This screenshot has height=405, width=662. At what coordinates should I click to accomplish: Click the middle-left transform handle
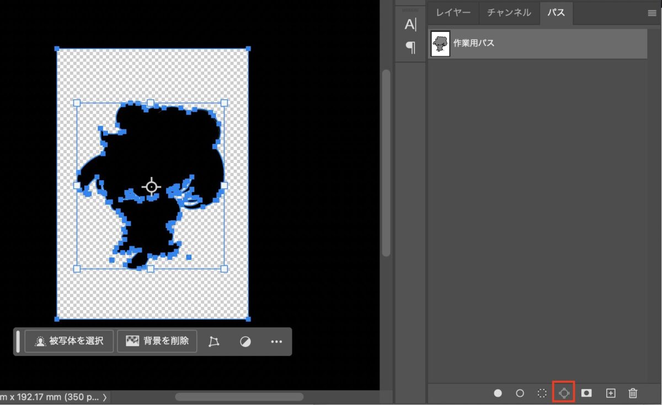click(x=77, y=186)
